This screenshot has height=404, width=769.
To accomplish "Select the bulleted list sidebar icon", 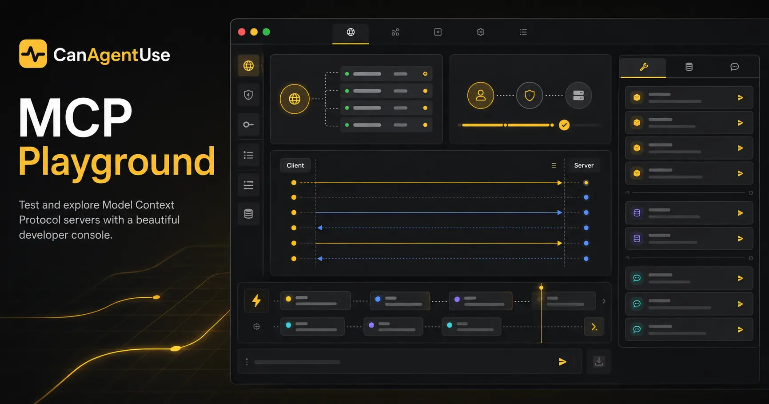I will 248,155.
